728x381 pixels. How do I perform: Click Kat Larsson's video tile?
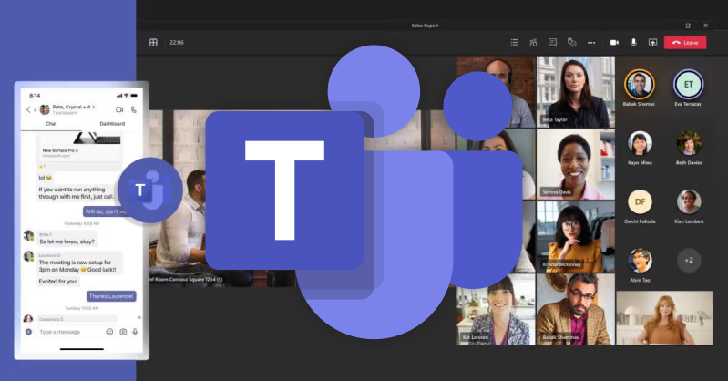coord(496,309)
